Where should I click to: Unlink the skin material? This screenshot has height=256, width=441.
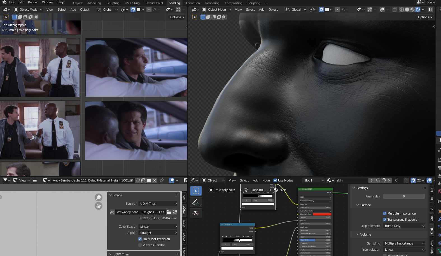click(x=389, y=180)
